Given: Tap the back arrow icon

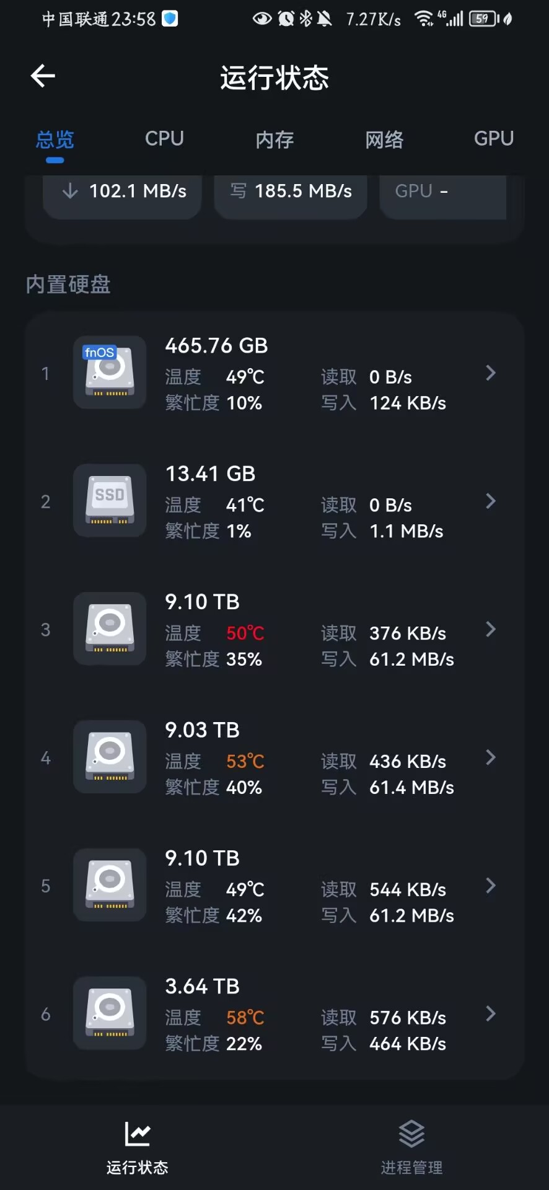Looking at the screenshot, I should 43,76.
